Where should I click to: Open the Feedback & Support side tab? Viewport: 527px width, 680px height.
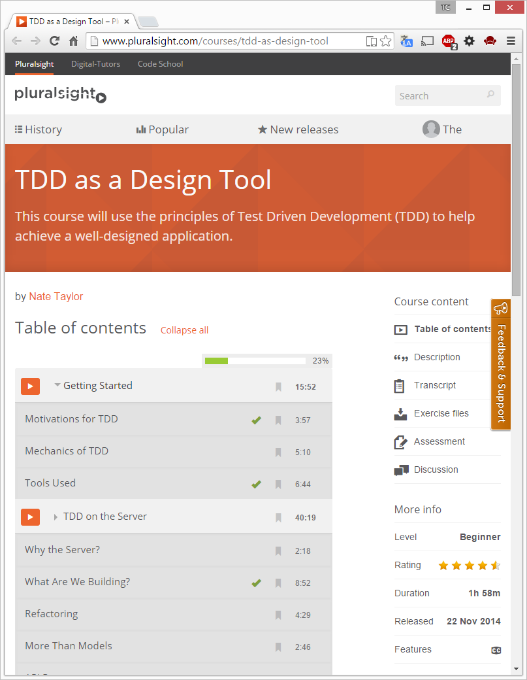pos(501,364)
